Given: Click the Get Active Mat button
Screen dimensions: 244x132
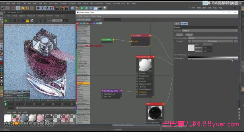Looking at the screenshot, I should (84, 20).
